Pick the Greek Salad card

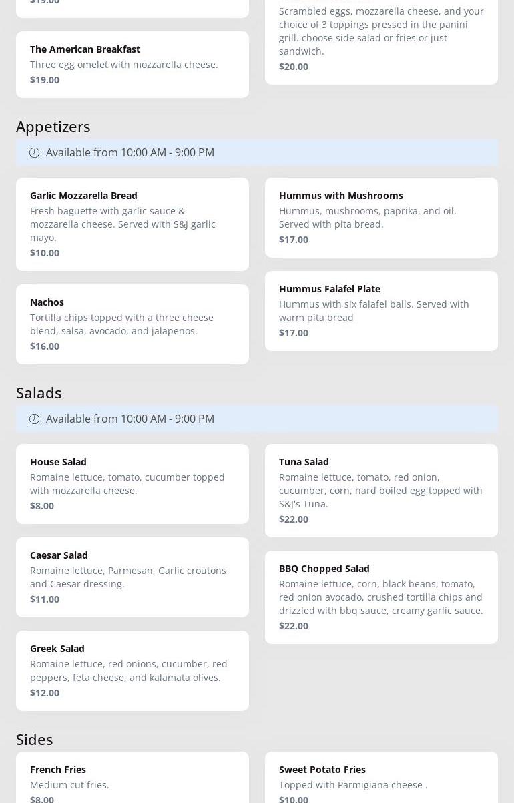pyautogui.click(x=132, y=671)
